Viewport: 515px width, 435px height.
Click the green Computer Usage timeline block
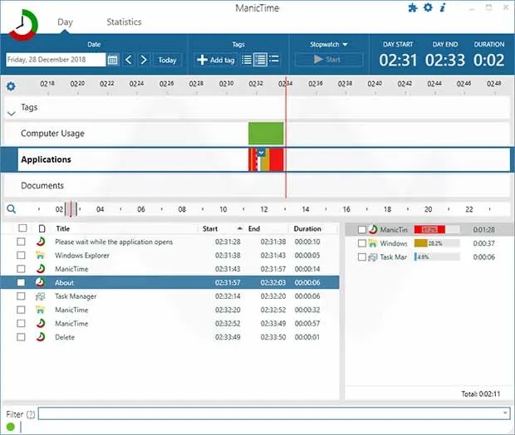(x=266, y=134)
